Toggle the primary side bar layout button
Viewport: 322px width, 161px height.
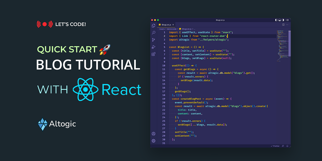(x=277, y=20)
